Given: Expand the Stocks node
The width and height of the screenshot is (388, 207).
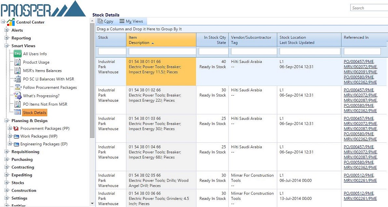Looking at the screenshot, I should (x=7, y=183).
